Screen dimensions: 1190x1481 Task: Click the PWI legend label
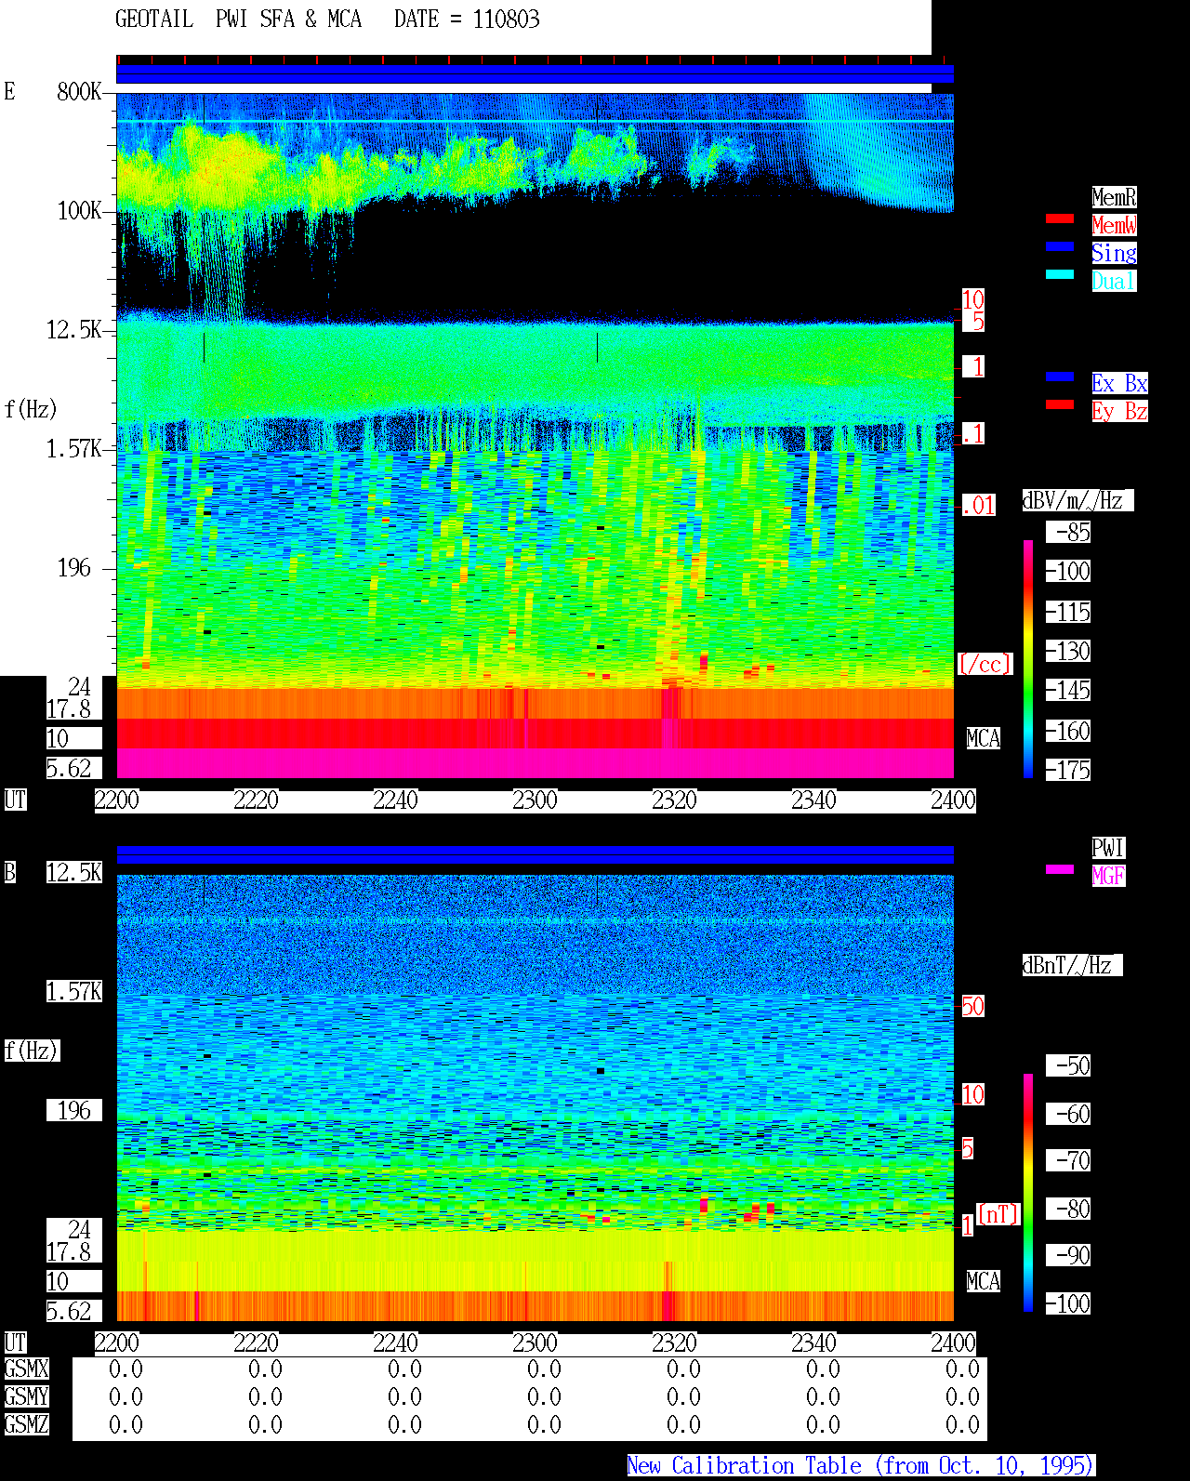[1108, 848]
